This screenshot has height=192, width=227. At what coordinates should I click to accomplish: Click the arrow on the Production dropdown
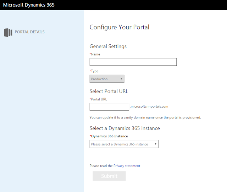click(x=121, y=79)
